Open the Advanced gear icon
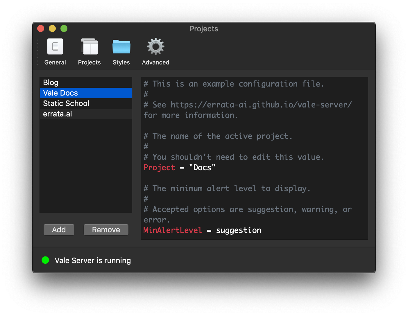 click(x=156, y=46)
